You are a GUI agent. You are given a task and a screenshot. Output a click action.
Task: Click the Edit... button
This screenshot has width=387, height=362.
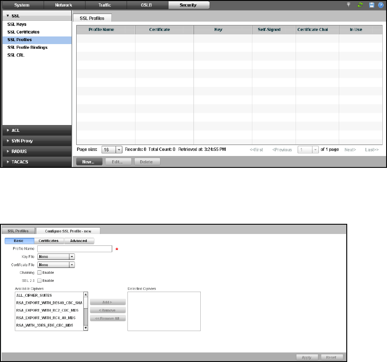pos(118,162)
